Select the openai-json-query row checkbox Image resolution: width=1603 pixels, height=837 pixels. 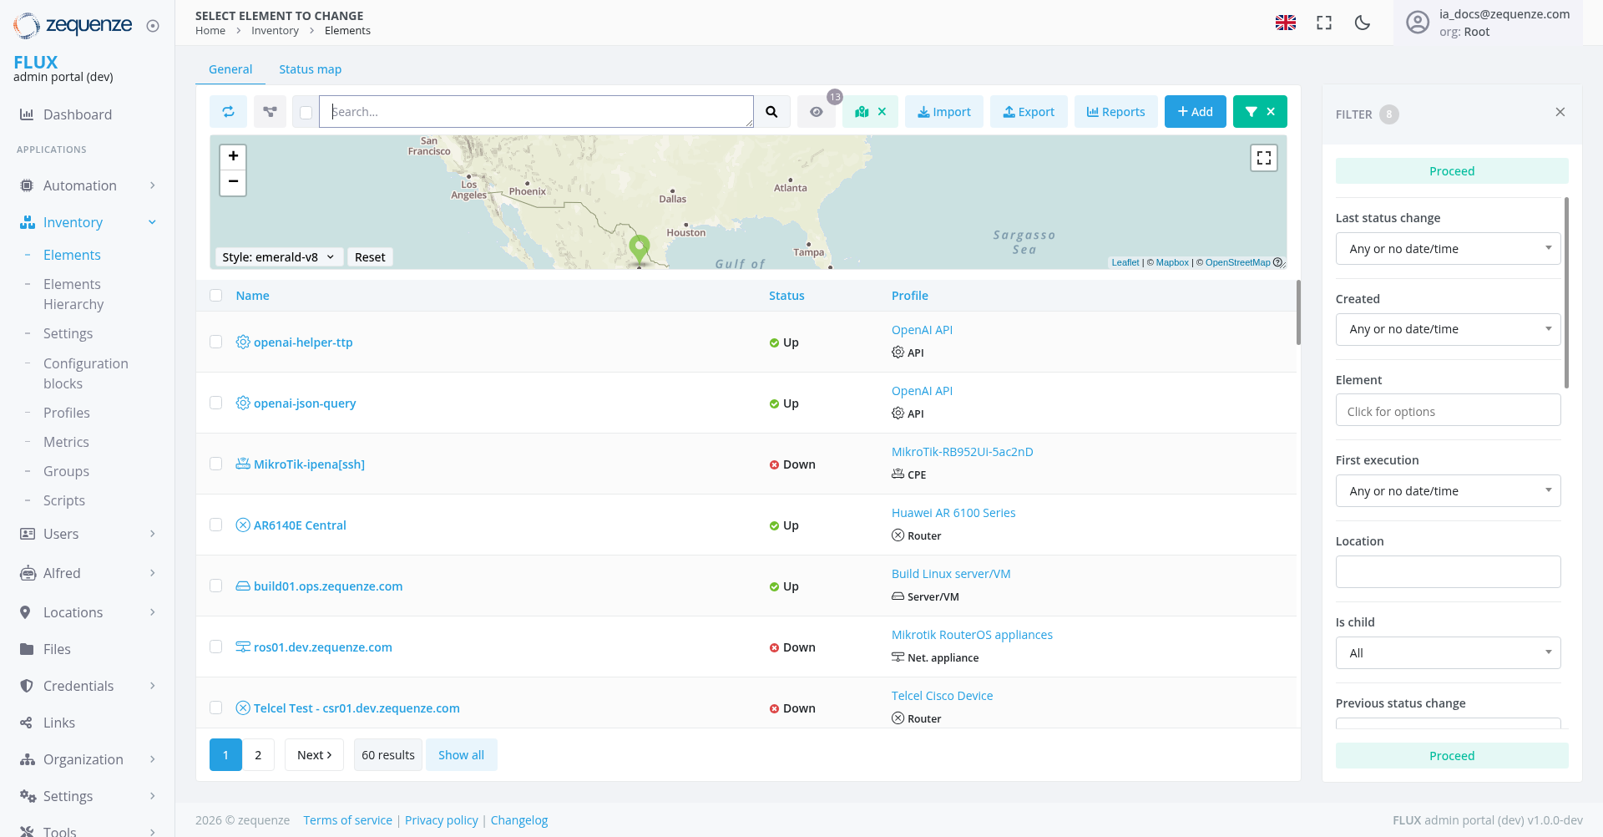coord(216,403)
